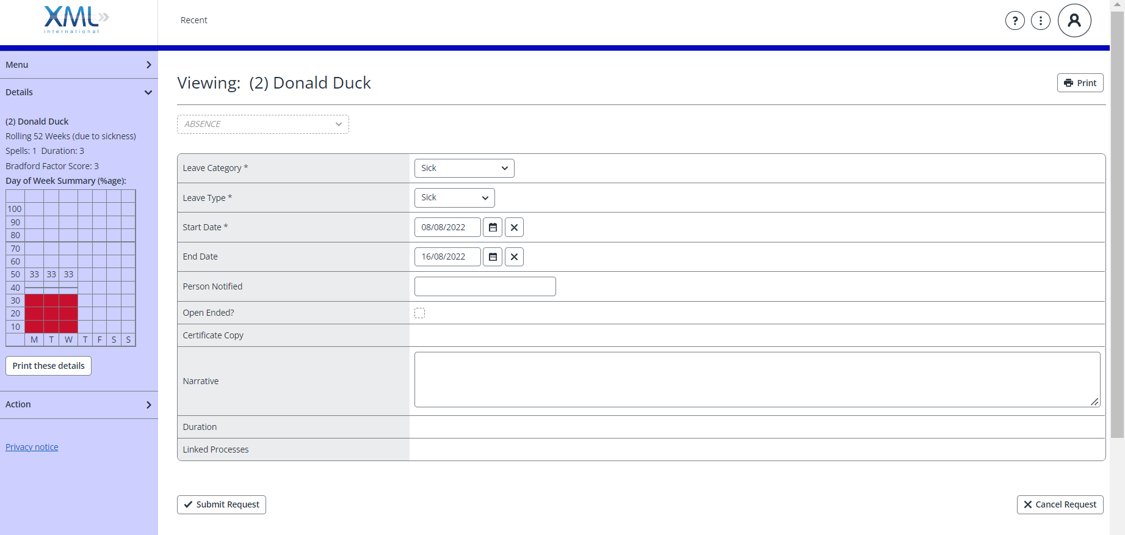This screenshot has height=535, width=1125.
Task: Click the (2) Donald Duck sidebar name
Action: pos(37,122)
